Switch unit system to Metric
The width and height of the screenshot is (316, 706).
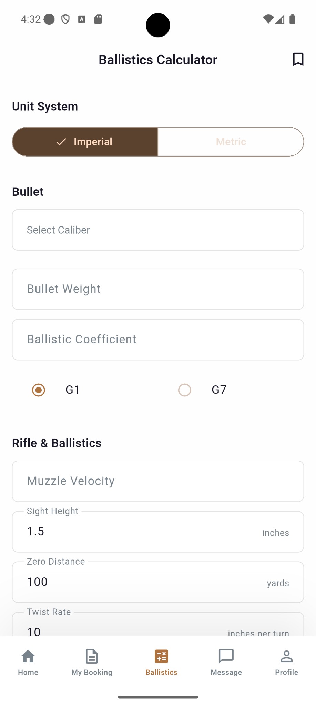point(231,141)
